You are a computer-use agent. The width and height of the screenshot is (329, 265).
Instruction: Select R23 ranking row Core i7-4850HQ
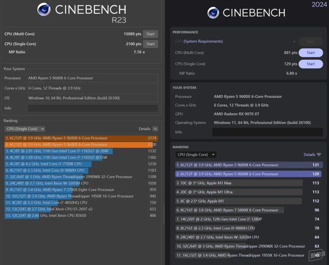point(81,202)
